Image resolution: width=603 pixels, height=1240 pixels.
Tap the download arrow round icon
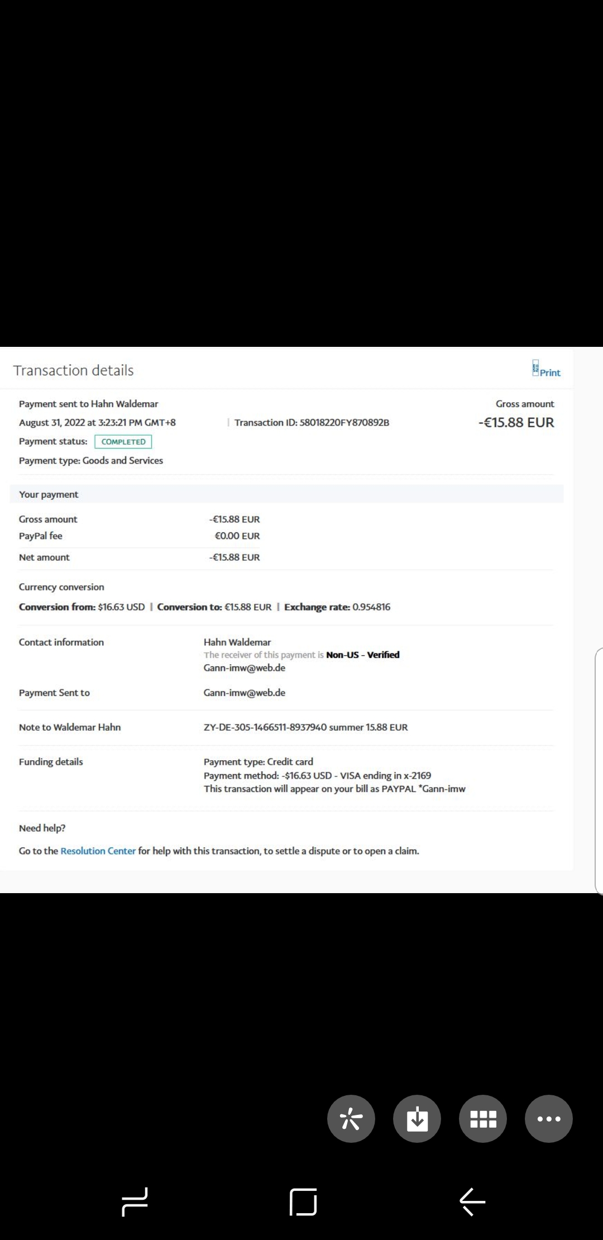pos(417,1119)
